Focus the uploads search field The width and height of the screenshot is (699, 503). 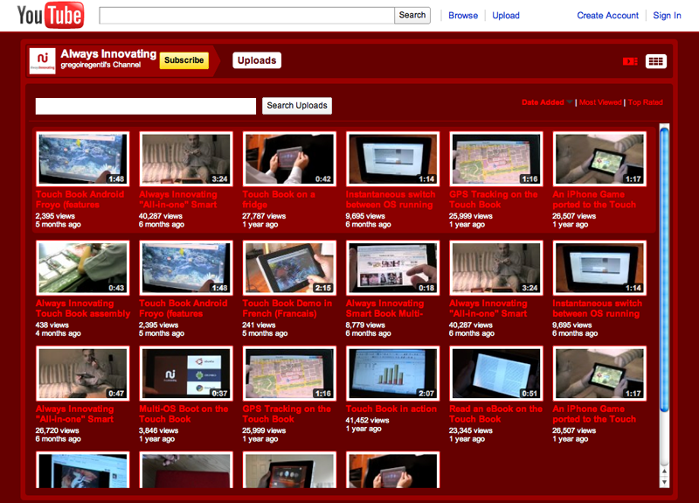click(146, 106)
